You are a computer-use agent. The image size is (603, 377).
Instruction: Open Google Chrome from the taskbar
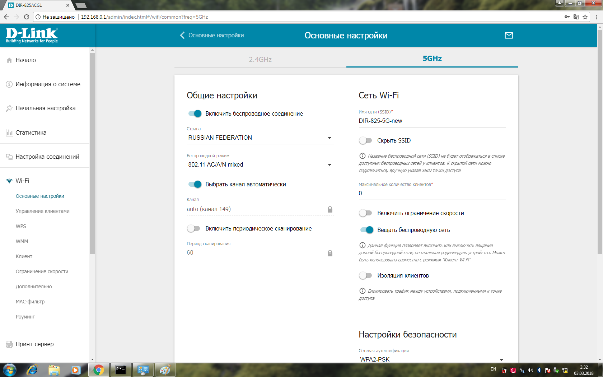pos(98,370)
